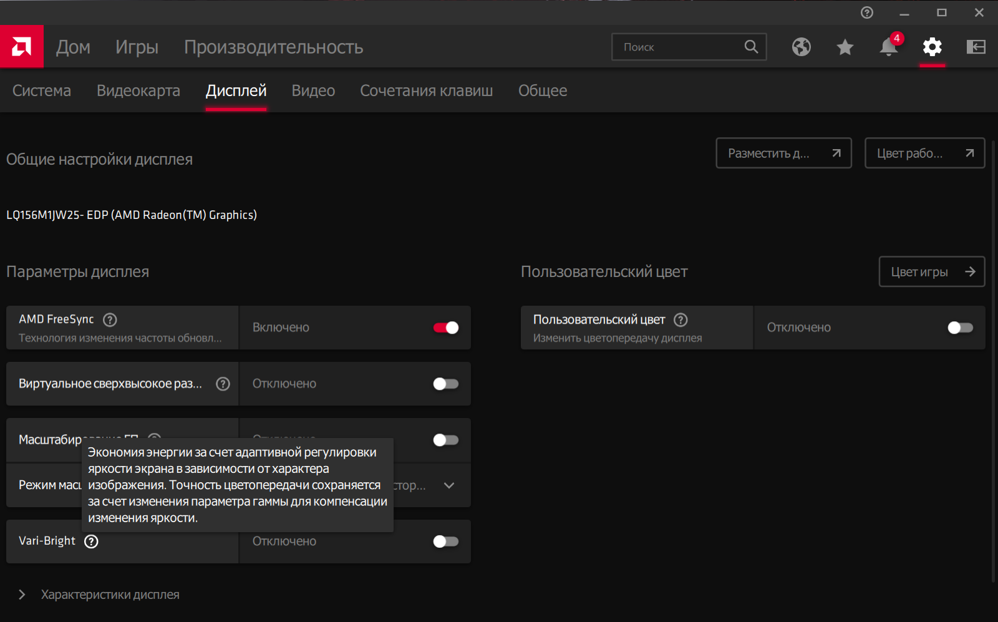Click display name LQ156M1JW25- EDP text
This screenshot has height=622, width=998.
132,215
